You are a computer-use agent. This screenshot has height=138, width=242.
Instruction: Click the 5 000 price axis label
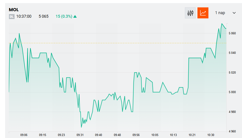pos(232,92)
